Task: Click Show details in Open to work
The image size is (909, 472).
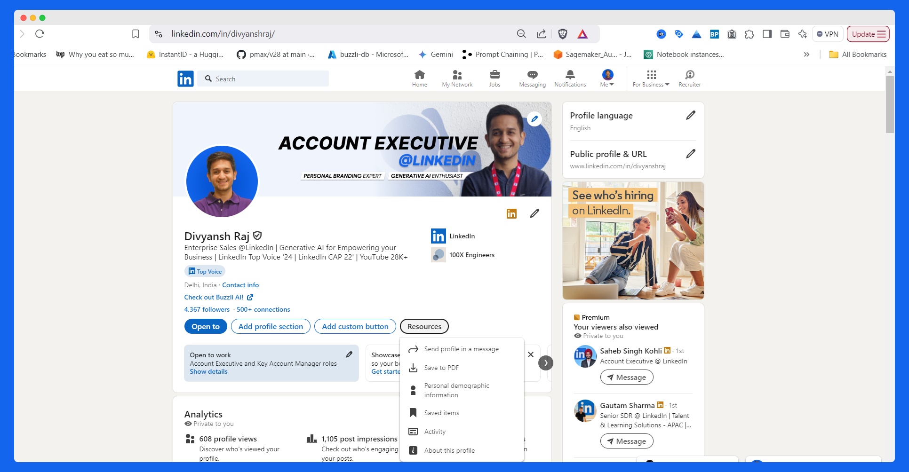Action: [208, 371]
